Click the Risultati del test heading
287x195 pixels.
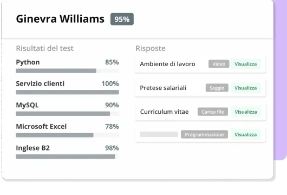pyautogui.click(x=44, y=48)
